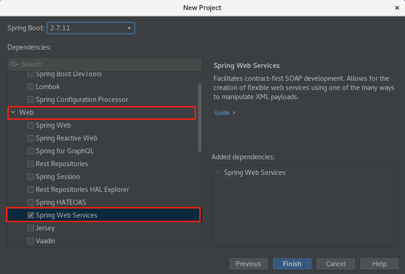Close the New Project dialog
Viewport: 405px width, 274px height.
click(x=397, y=8)
